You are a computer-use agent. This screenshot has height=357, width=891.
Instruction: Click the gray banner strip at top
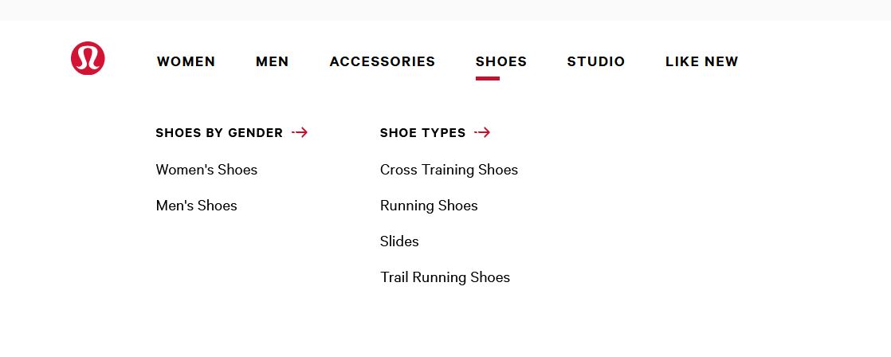445,10
